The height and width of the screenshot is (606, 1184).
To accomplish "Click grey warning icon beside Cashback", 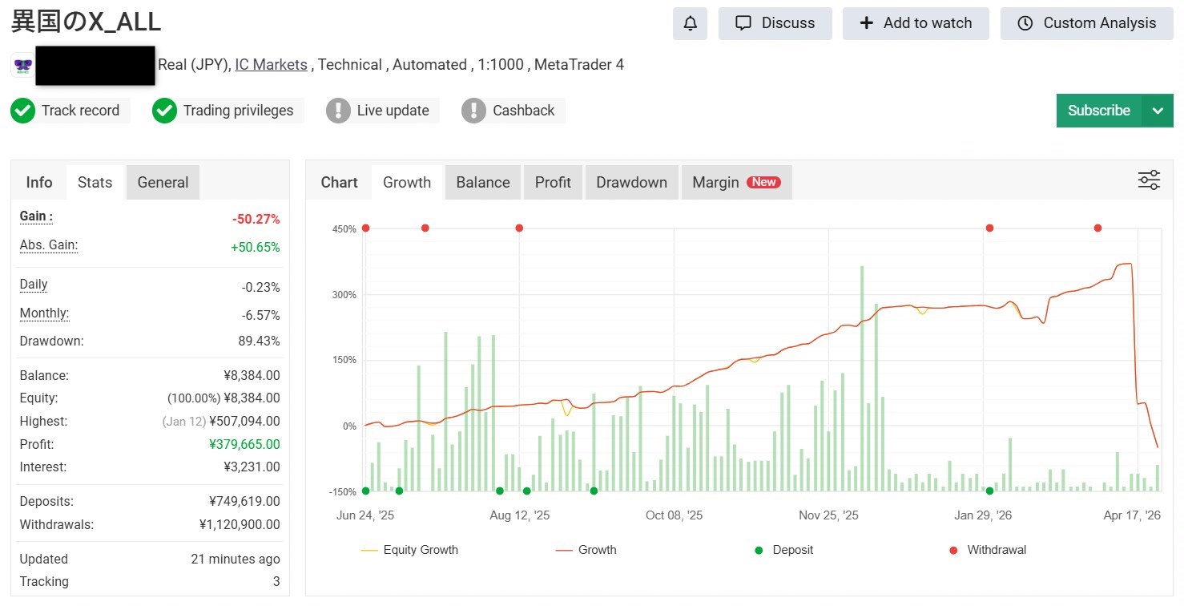I will tap(474, 111).
